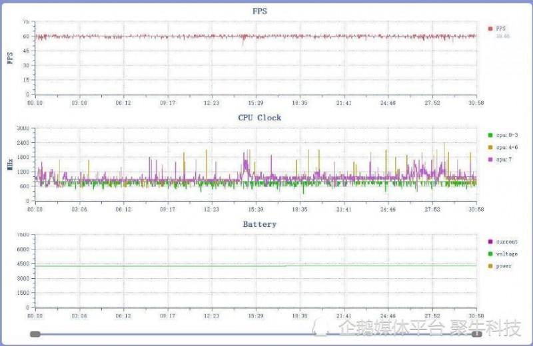
Task: Click the green voltage legend marker
Action: tap(490, 254)
